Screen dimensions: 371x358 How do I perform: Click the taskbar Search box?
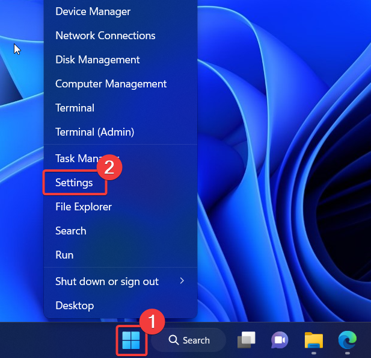189,340
